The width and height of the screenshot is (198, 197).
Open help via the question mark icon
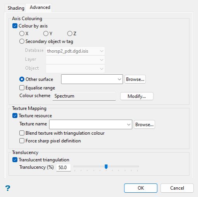coord(8,188)
